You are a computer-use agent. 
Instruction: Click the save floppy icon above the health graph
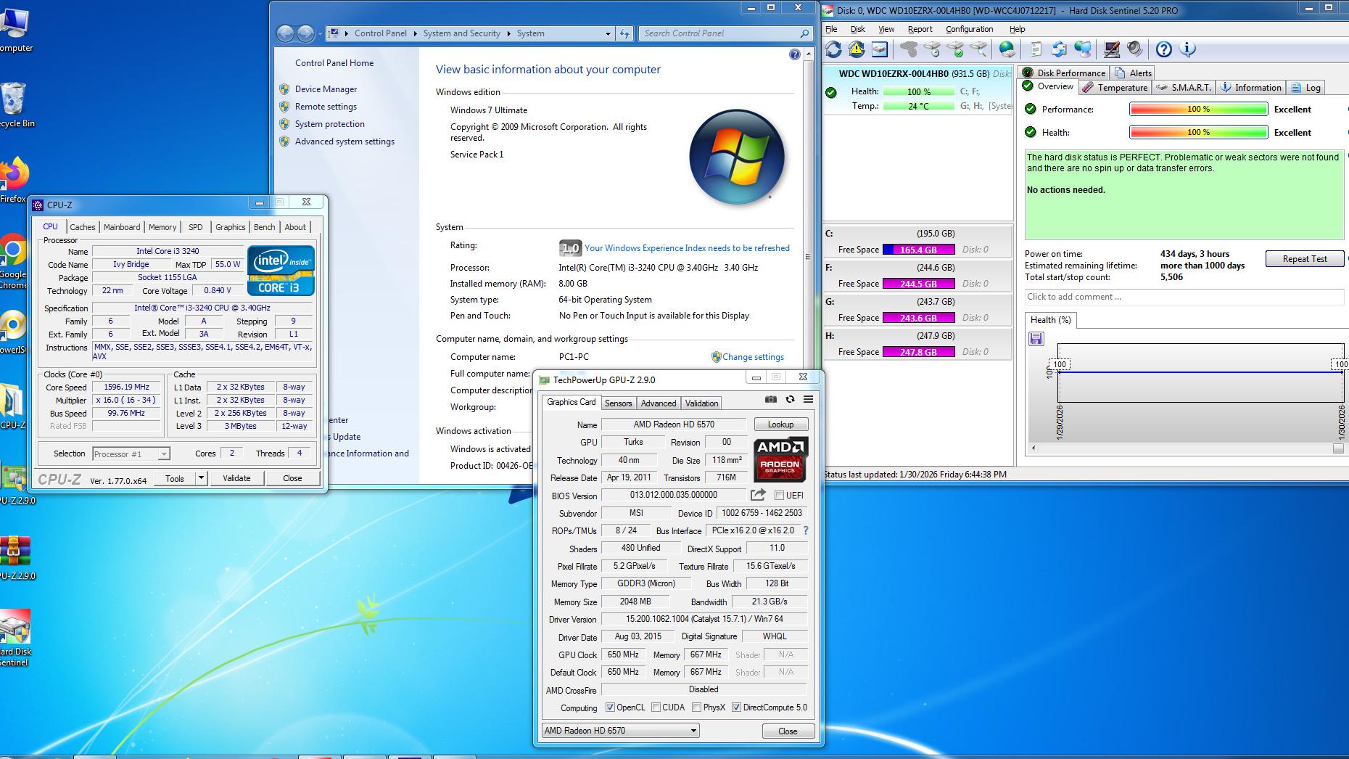coord(1036,339)
